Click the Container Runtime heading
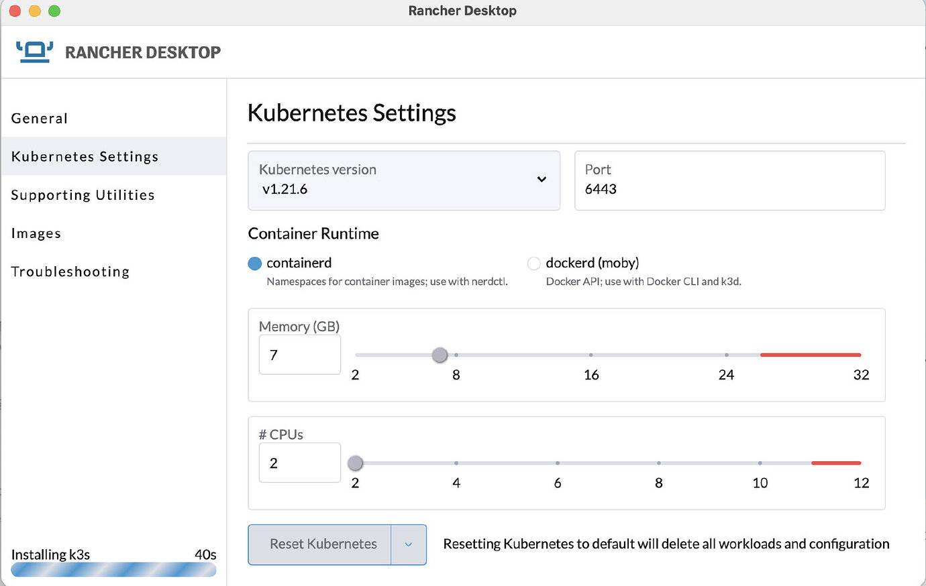 click(x=313, y=233)
